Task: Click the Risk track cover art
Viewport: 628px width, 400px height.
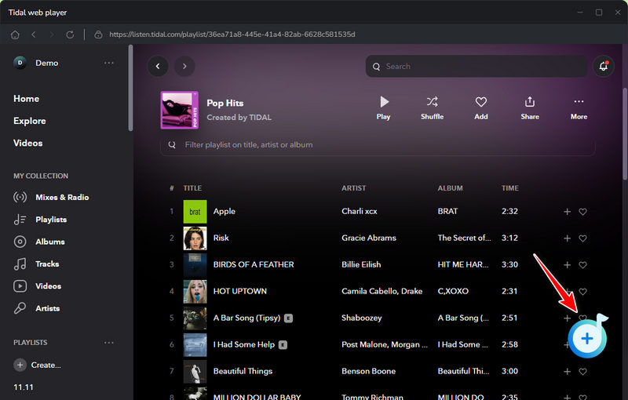Action: pyautogui.click(x=195, y=238)
